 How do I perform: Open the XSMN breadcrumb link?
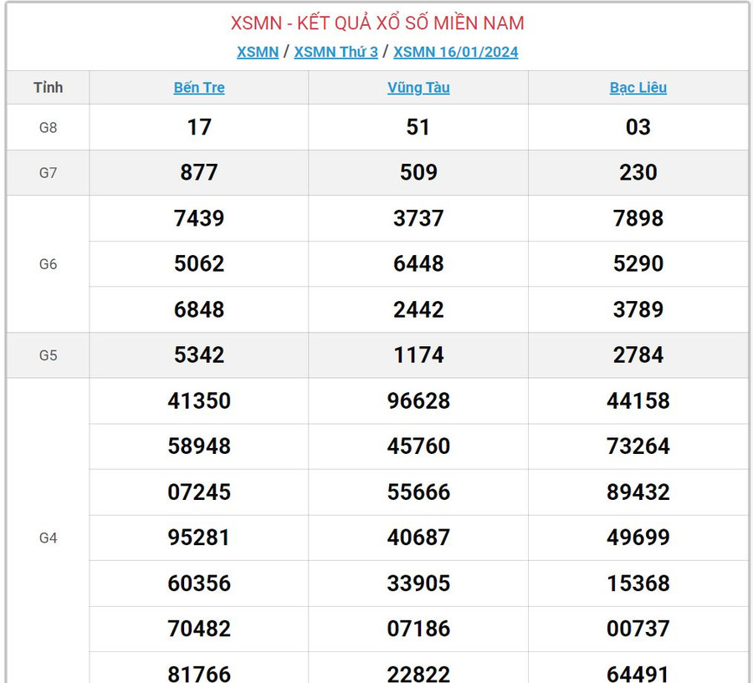[x=258, y=52]
